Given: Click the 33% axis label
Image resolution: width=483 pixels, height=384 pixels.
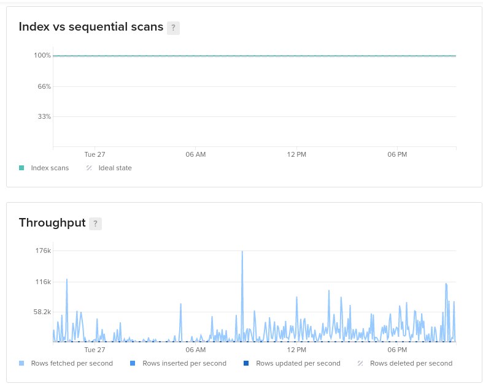Looking at the screenshot, I should click(44, 116).
